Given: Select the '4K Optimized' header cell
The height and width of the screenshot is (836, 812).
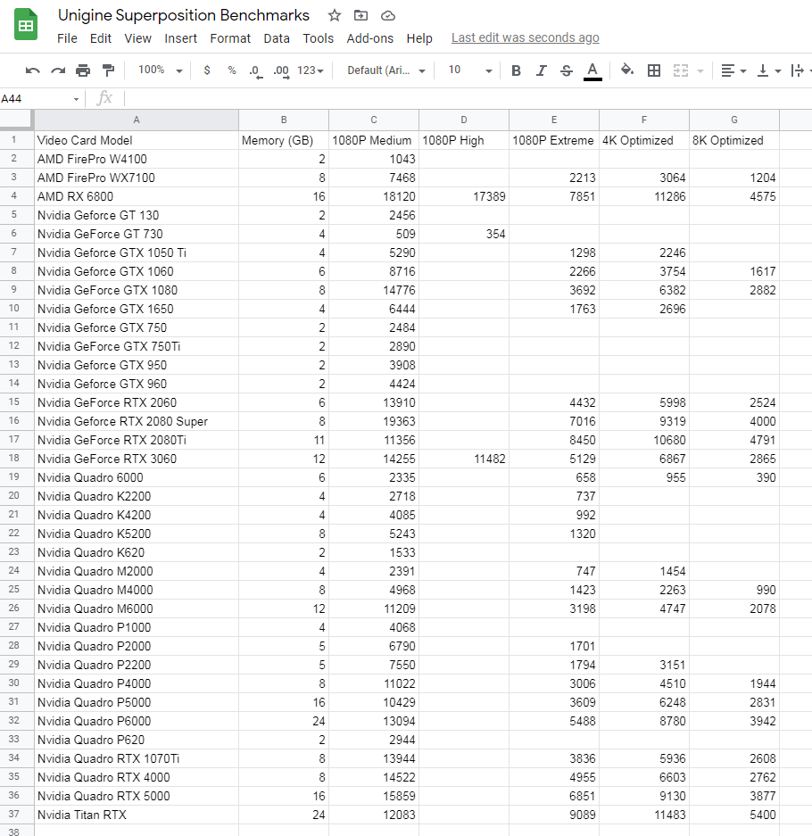Looking at the screenshot, I should pos(644,140).
